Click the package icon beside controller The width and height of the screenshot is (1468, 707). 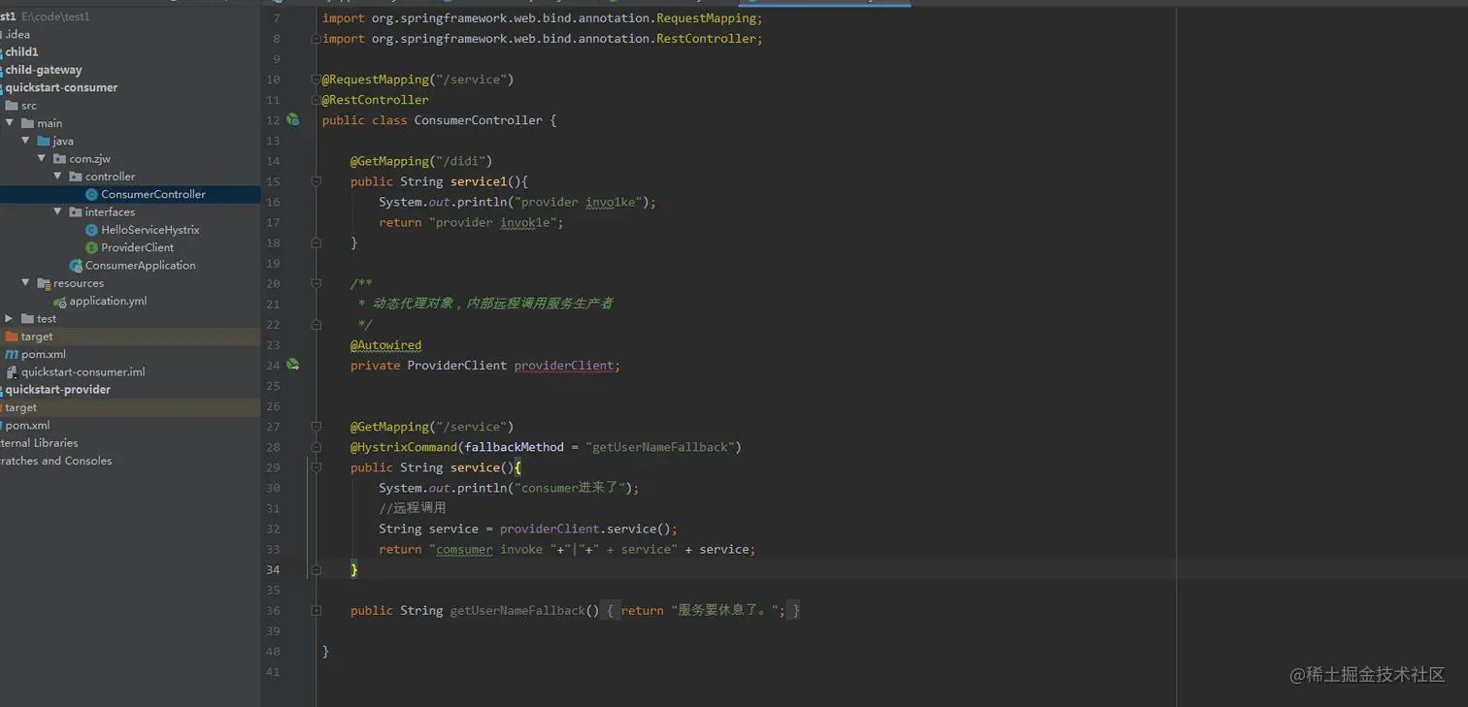coord(76,177)
